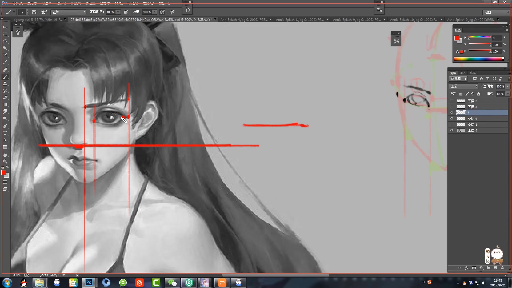Select the Brush tool in toolbox
512x288 pixels.
[5, 77]
